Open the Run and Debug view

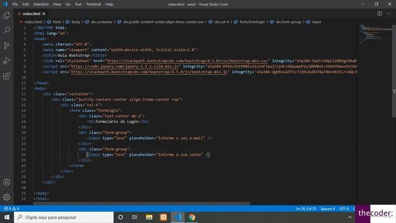(x=7, y=61)
